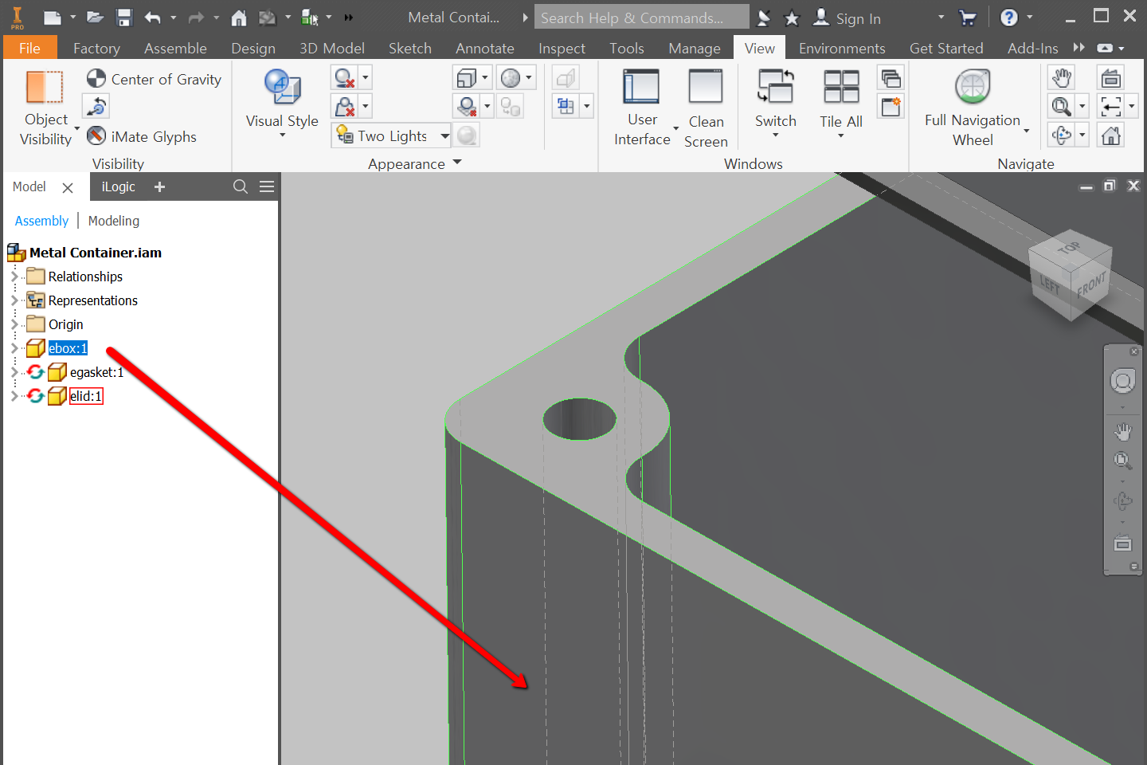
Task: Click the Clean Screen button
Action: click(706, 108)
